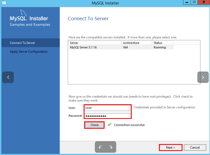Focus the Password input field
The height and width of the screenshot is (155, 210).
(x=108, y=116)
